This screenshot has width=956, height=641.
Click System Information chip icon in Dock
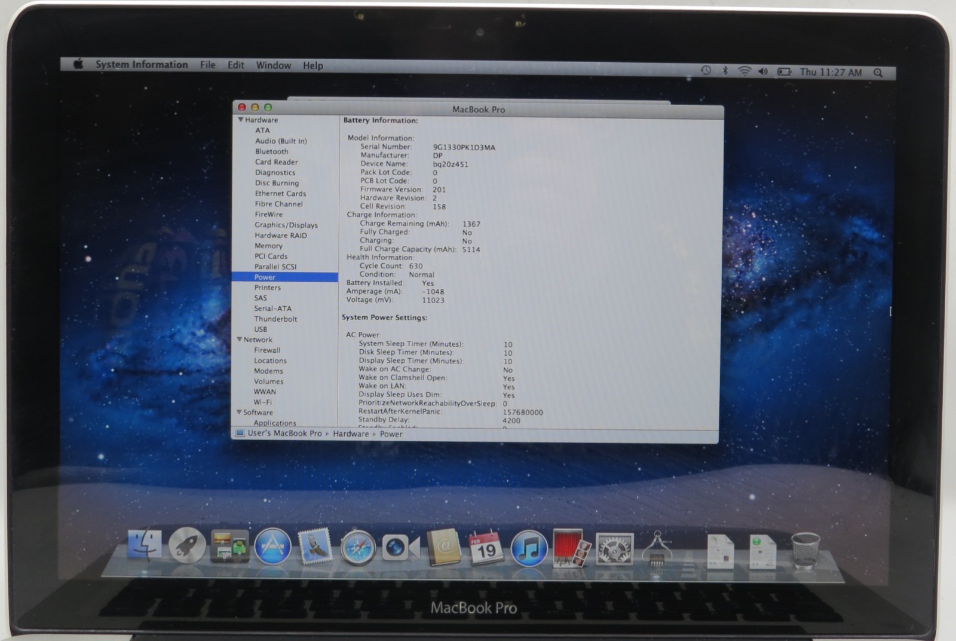(x=657, y=548)
